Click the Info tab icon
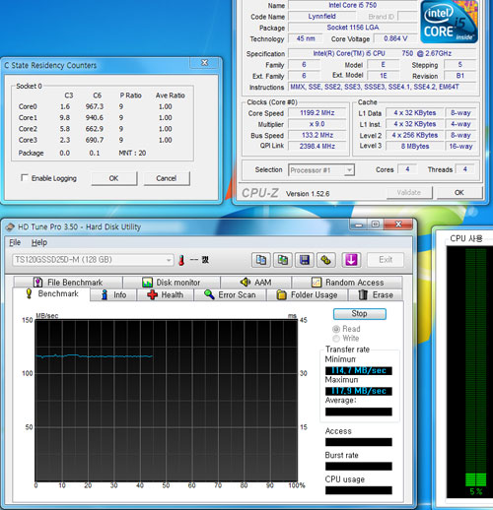The width and height of the screenshot is (493, 510). click(105, 294)
